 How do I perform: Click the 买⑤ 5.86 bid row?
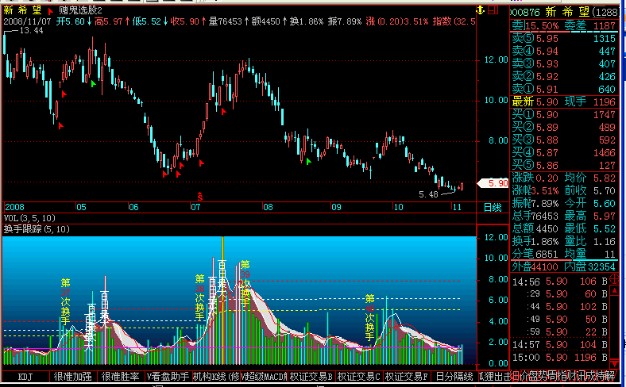pos(564,166)
